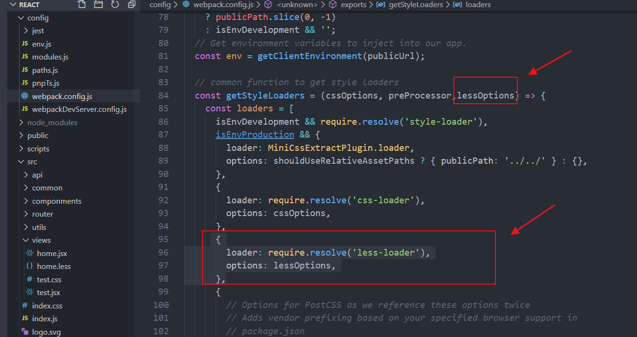Click the JS icon beside paths.js
Viewport: 637px width, 337px height.
[x=25, y=70]
